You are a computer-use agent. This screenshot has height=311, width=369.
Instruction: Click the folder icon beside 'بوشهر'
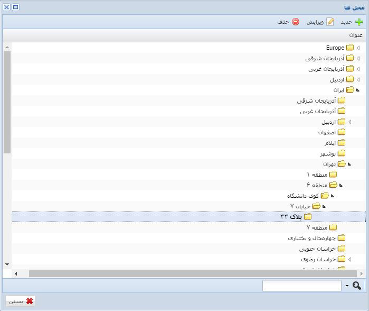click(x=342, y=153)
